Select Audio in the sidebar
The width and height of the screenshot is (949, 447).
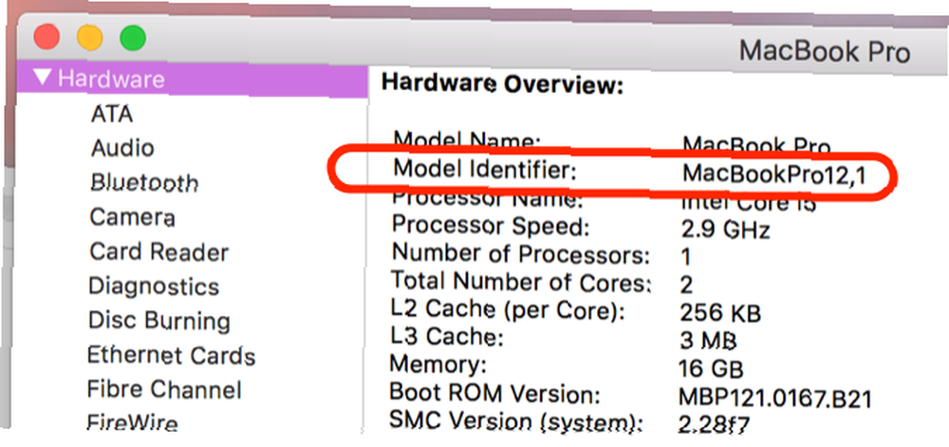tap(122, 148)
